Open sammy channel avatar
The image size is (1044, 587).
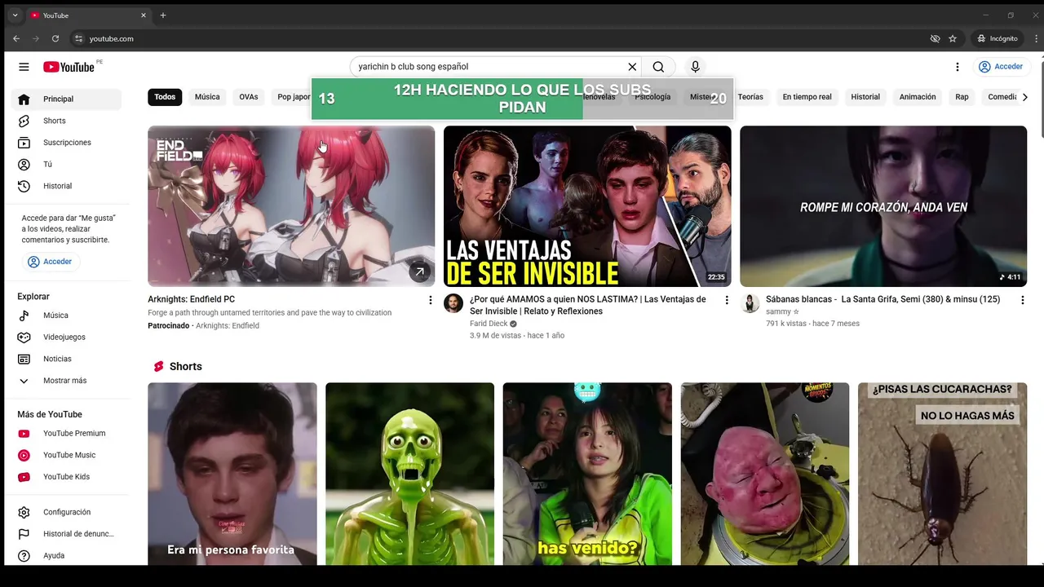click(x=750, y=303)
